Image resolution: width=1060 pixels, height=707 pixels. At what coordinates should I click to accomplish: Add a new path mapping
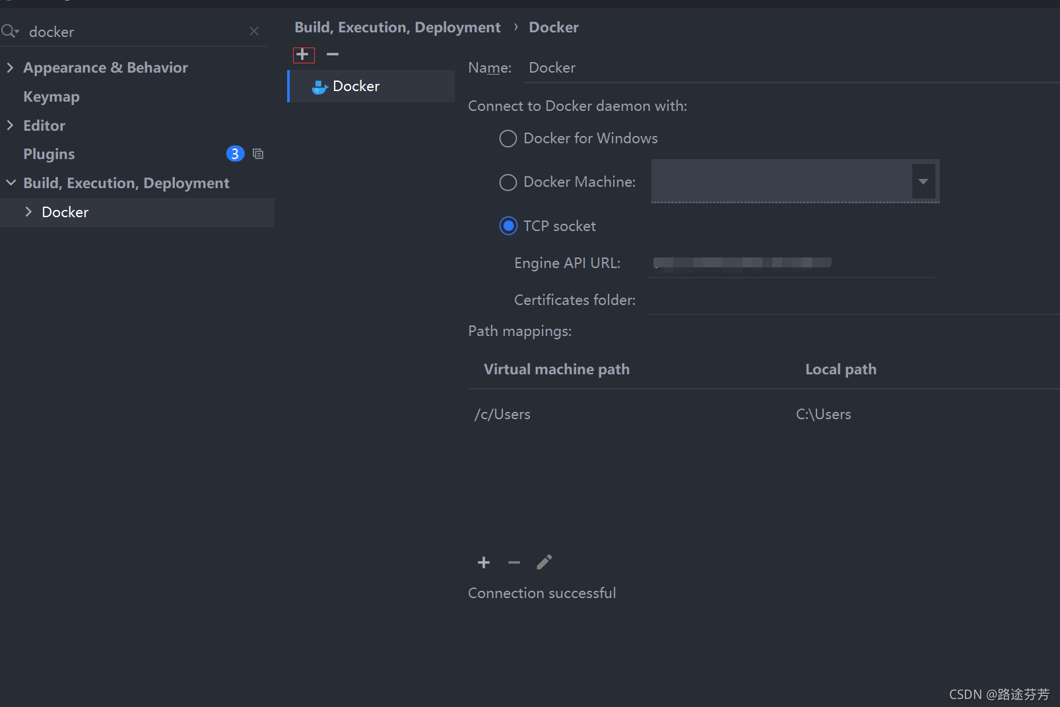point(484,562)
